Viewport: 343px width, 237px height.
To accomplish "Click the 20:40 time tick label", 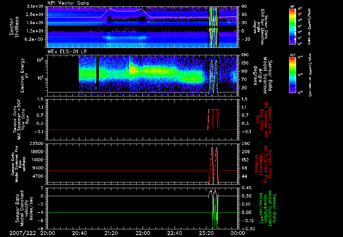I will (79, 233).
